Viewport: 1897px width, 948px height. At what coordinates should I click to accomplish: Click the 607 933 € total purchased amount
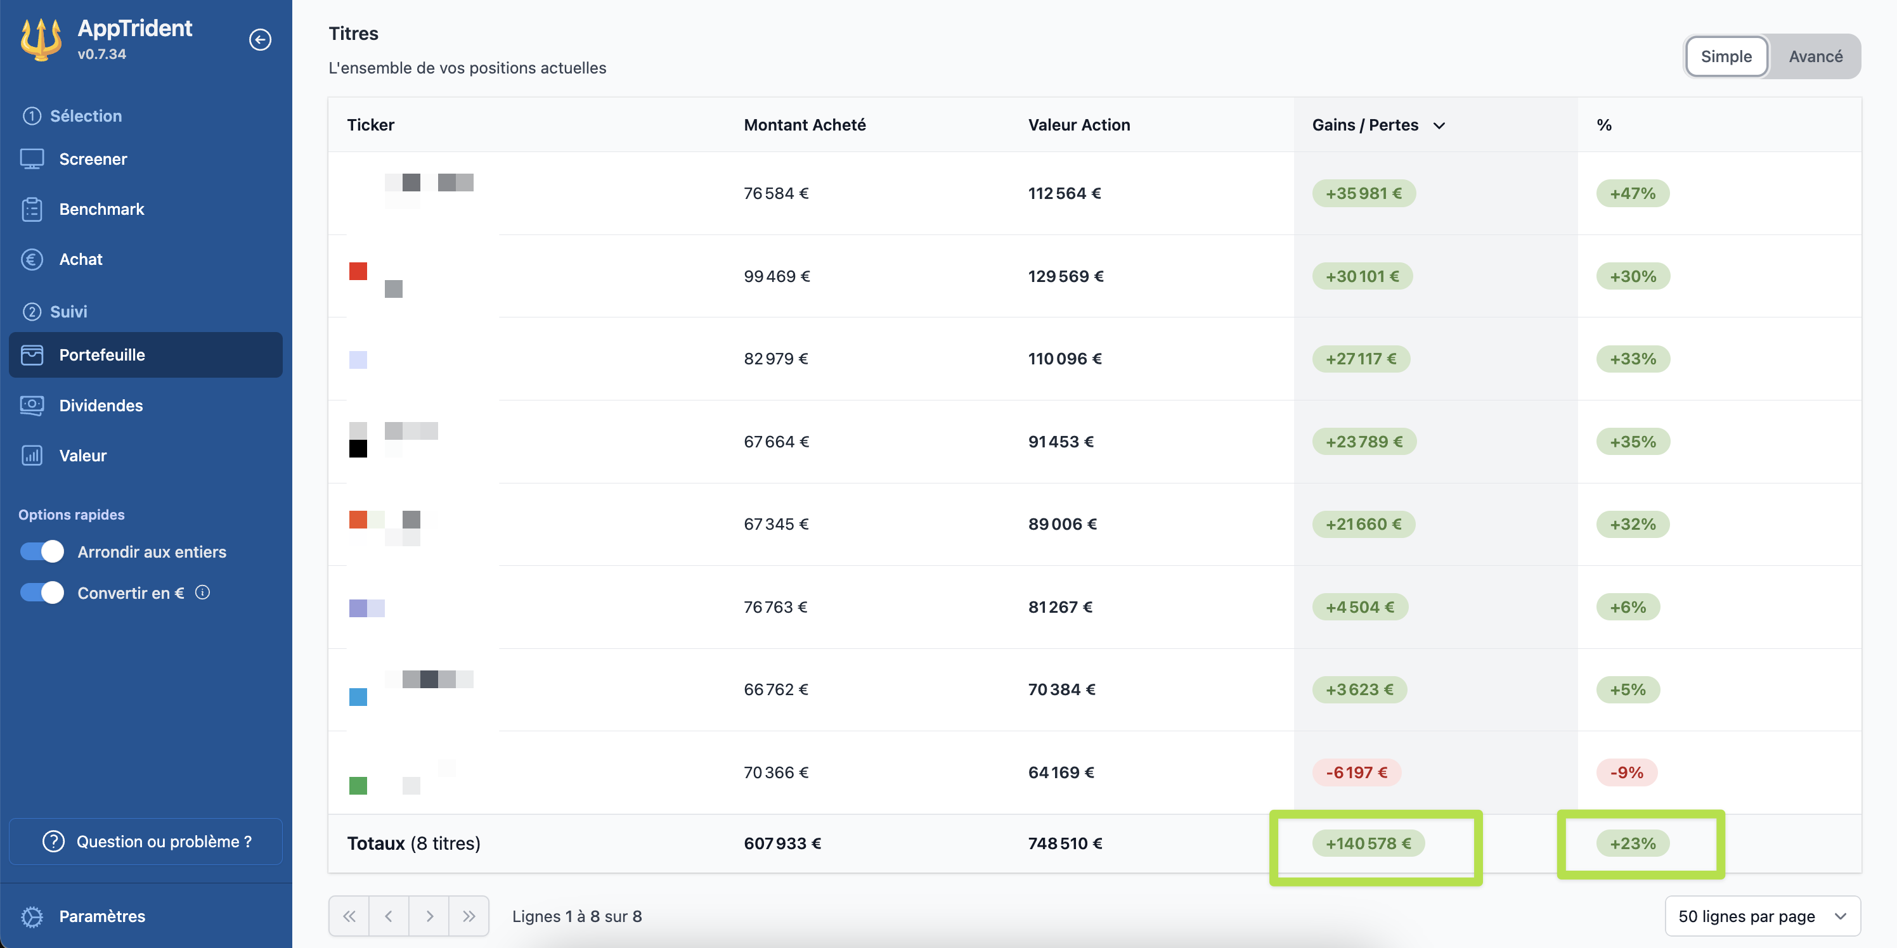coord(782,843)
